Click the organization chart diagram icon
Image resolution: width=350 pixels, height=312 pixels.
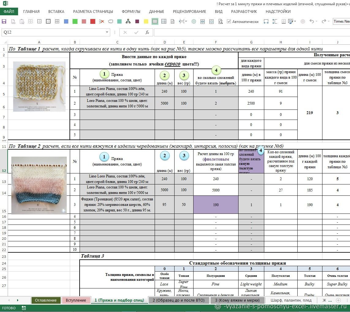128,21
